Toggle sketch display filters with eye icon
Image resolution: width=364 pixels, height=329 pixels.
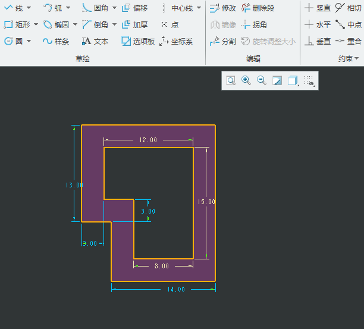click(309, 81)
